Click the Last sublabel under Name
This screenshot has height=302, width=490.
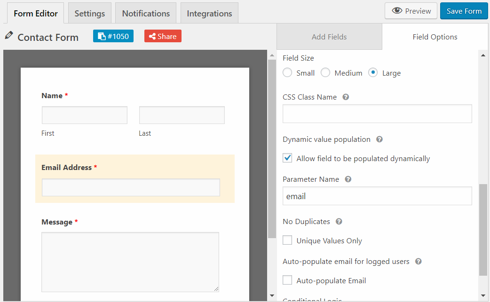pyautogui.click(x=145, y=133)
